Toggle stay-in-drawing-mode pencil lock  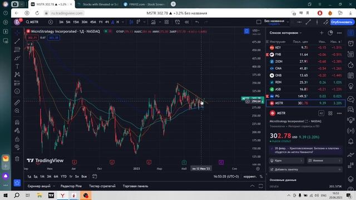[x=17, y=131]
